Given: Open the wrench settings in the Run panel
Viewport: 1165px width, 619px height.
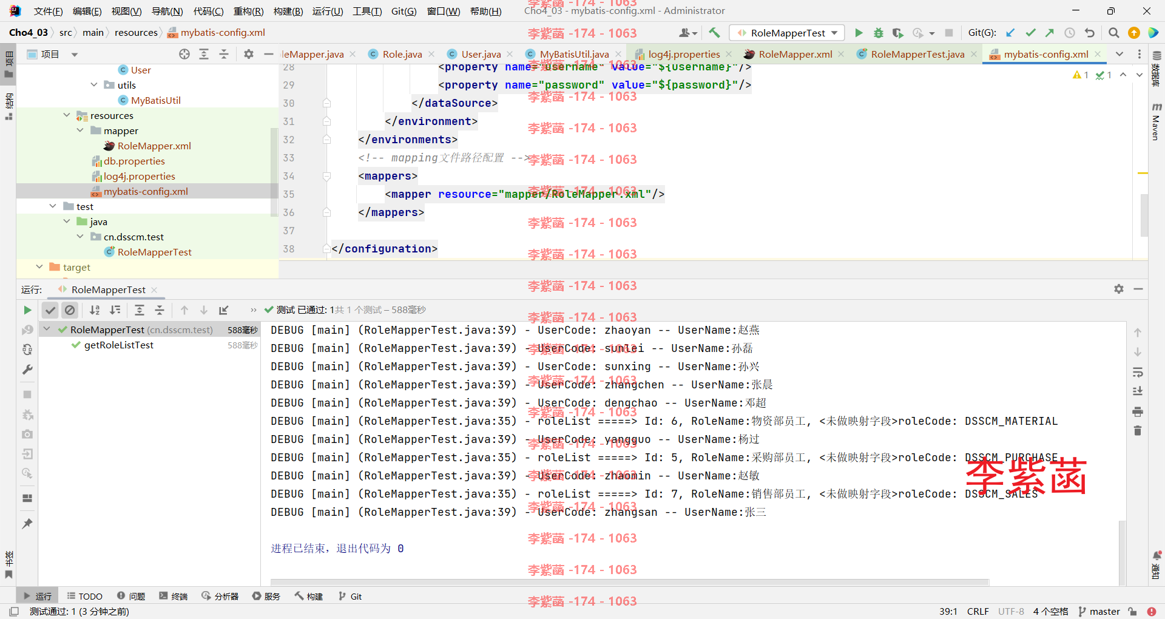Looking at the screenshot, I should pos(27,370).
